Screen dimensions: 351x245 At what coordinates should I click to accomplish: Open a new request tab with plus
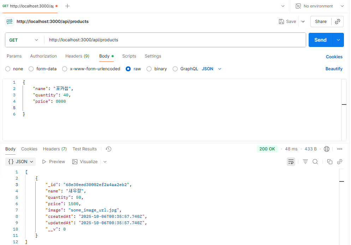pos(67,6)
